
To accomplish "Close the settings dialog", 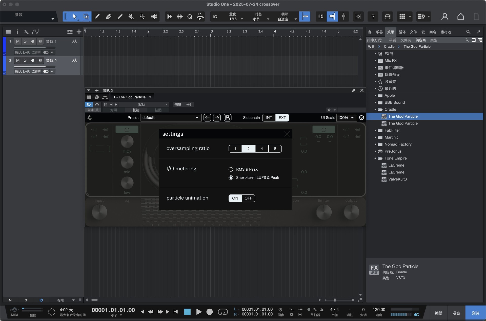I will pos(287,134).
